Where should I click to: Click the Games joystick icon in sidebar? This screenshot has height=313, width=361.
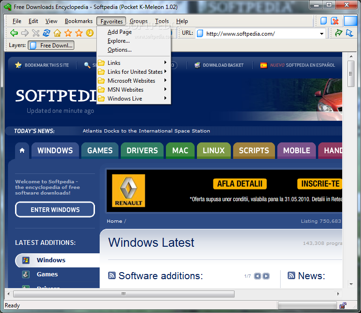(26, 274)
